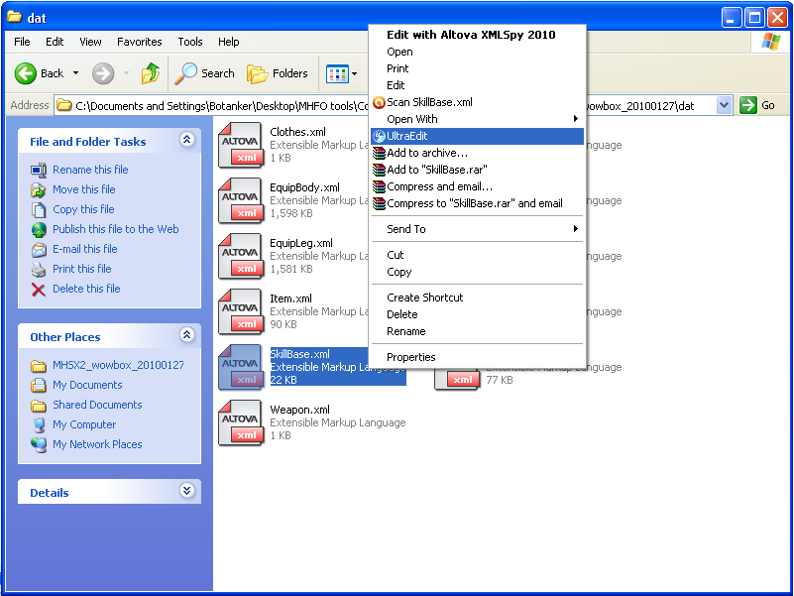Open Address bar dropdown arrow

[x=725, y=105]
